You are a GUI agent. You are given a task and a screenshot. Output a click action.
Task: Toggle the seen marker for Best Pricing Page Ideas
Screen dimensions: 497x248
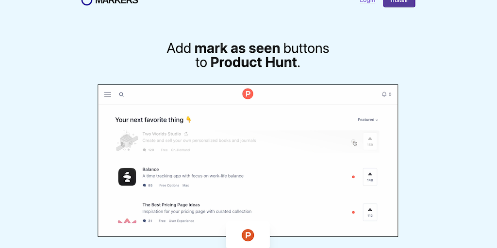click(x=353, y=212)
